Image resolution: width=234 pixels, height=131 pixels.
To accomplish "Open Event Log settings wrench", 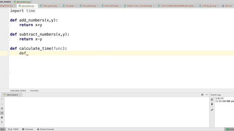I will 212,110.
